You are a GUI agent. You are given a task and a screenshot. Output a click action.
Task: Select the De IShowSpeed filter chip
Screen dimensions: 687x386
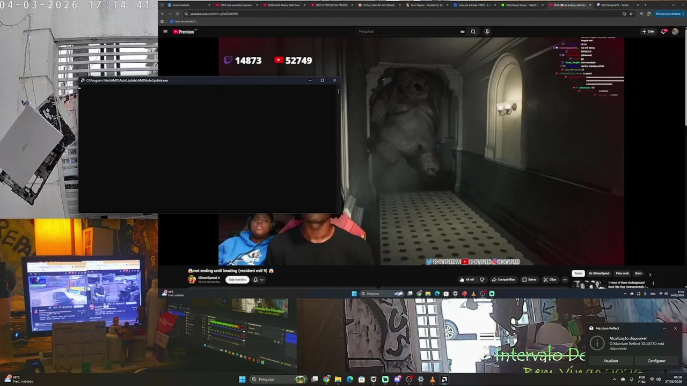pos(599,273)
